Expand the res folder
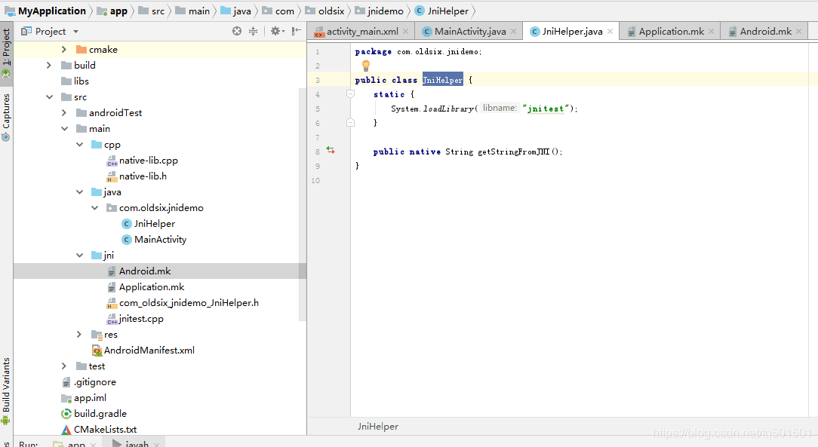The image size is (818, 447). coord(78,335)
